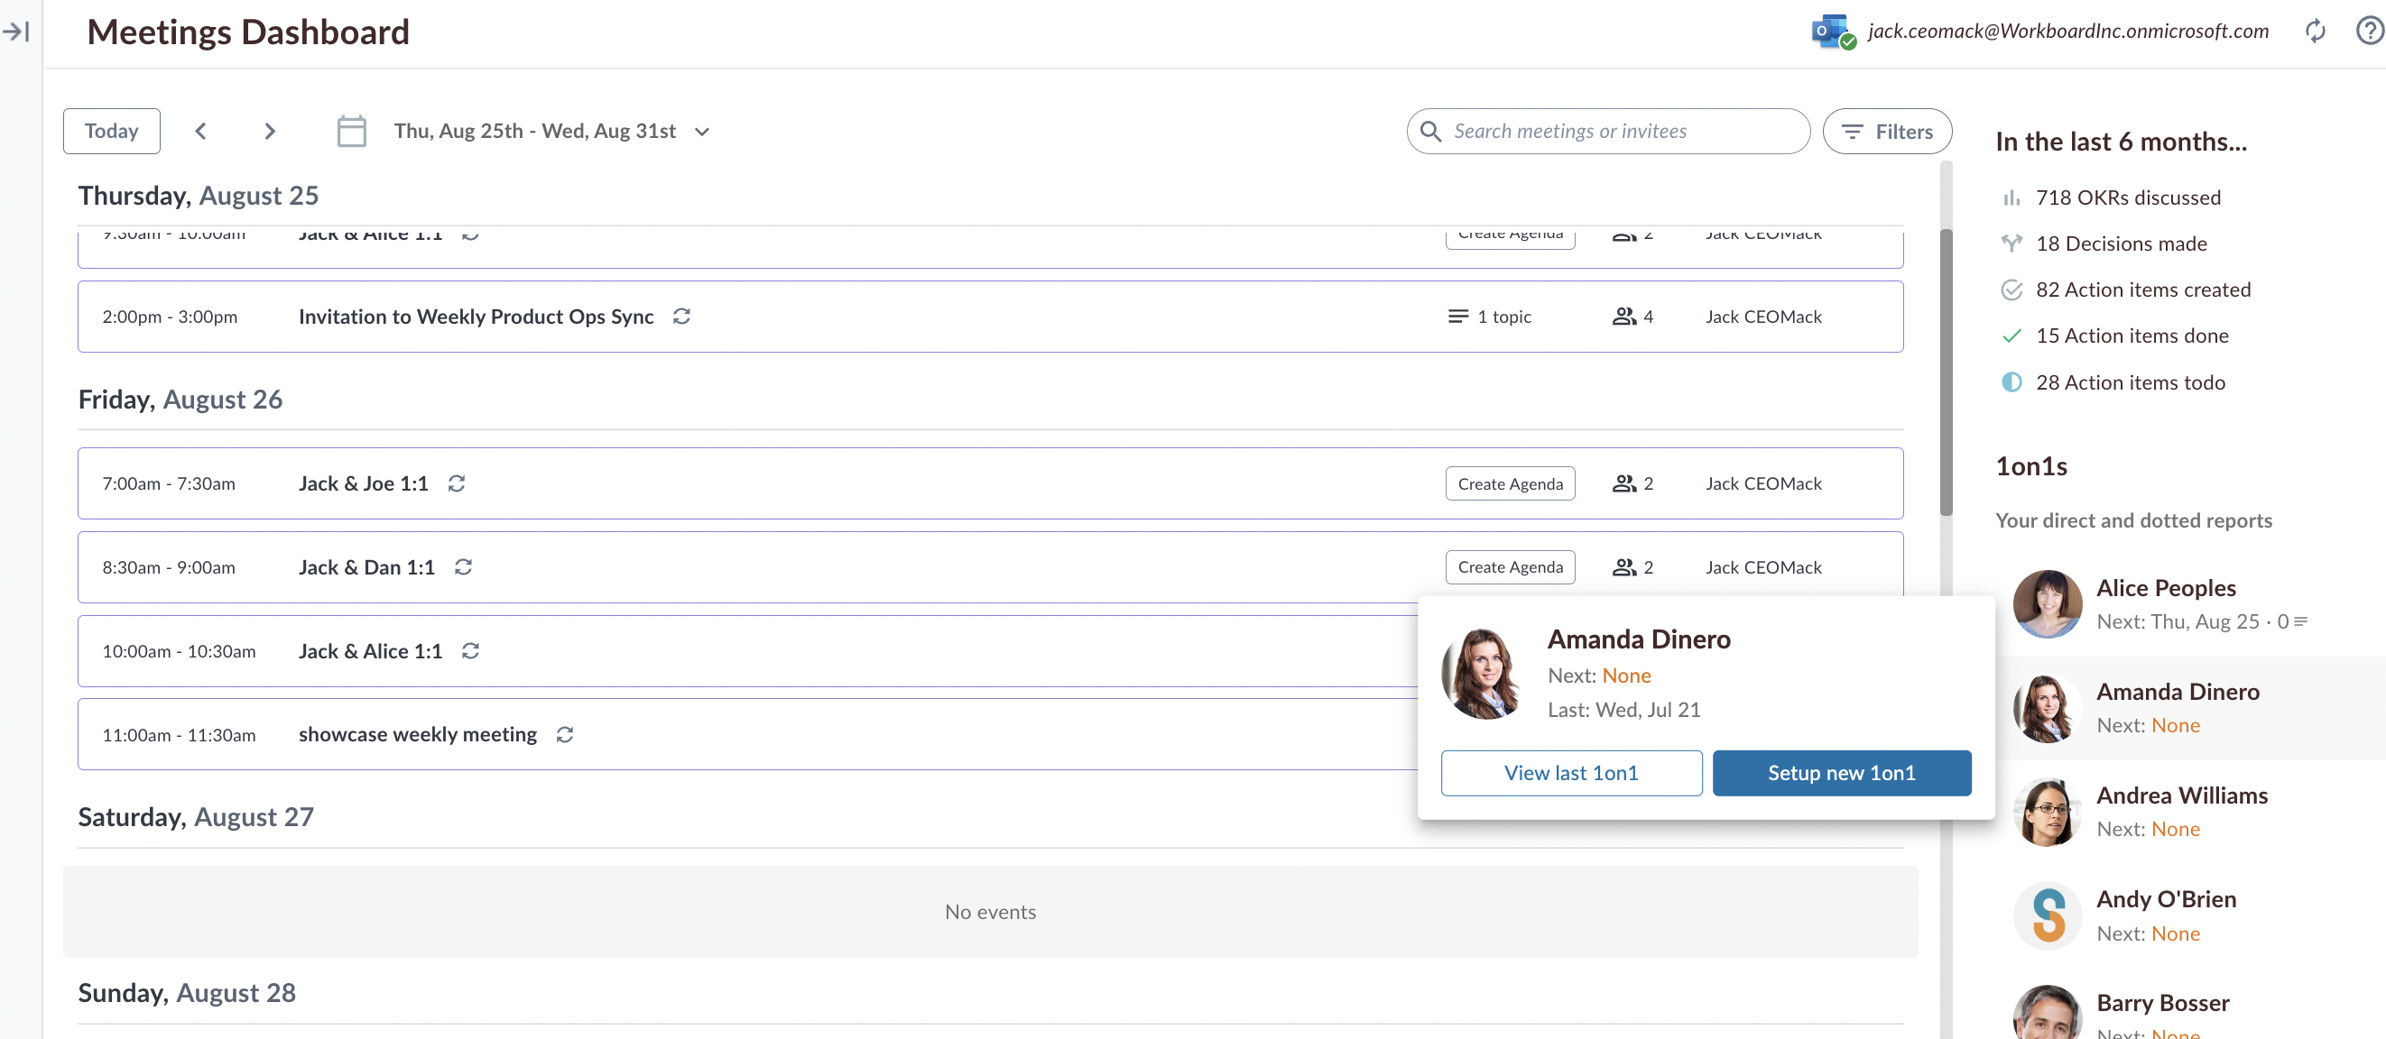The height and width of the screenshot is (1039, 2386).
Task: Click 18 Decisions made stat
Action: point(2121,244)
